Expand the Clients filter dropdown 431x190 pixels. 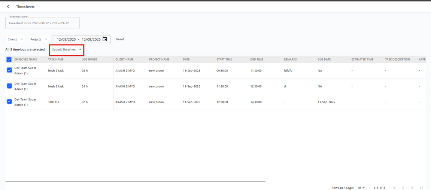click(15, 39)
